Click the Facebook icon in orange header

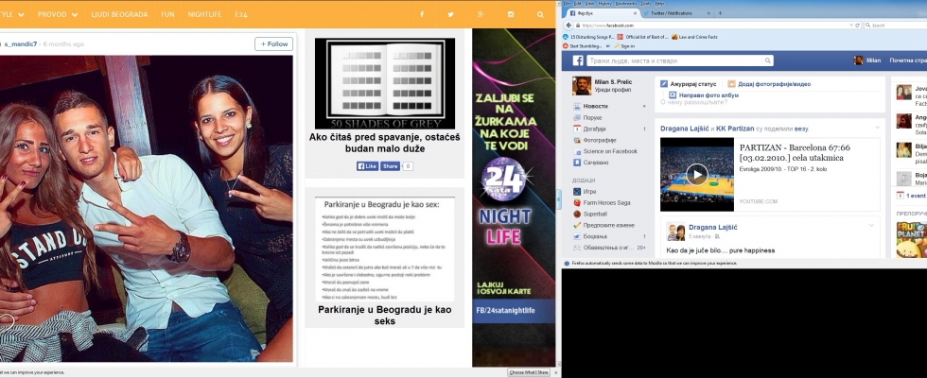[421, 15]
